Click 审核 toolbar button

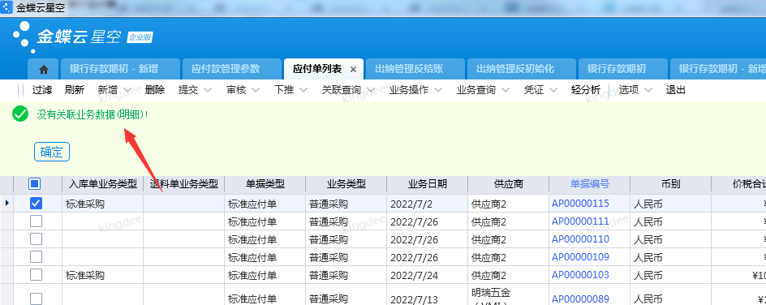pyautogui.click(x=236, y=90)
